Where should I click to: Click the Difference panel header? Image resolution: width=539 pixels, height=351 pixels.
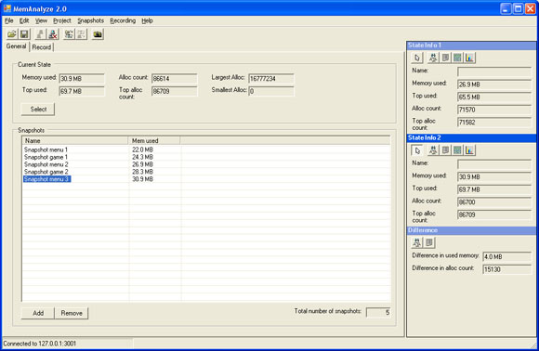pyautogui.click(x=471, y=230)
